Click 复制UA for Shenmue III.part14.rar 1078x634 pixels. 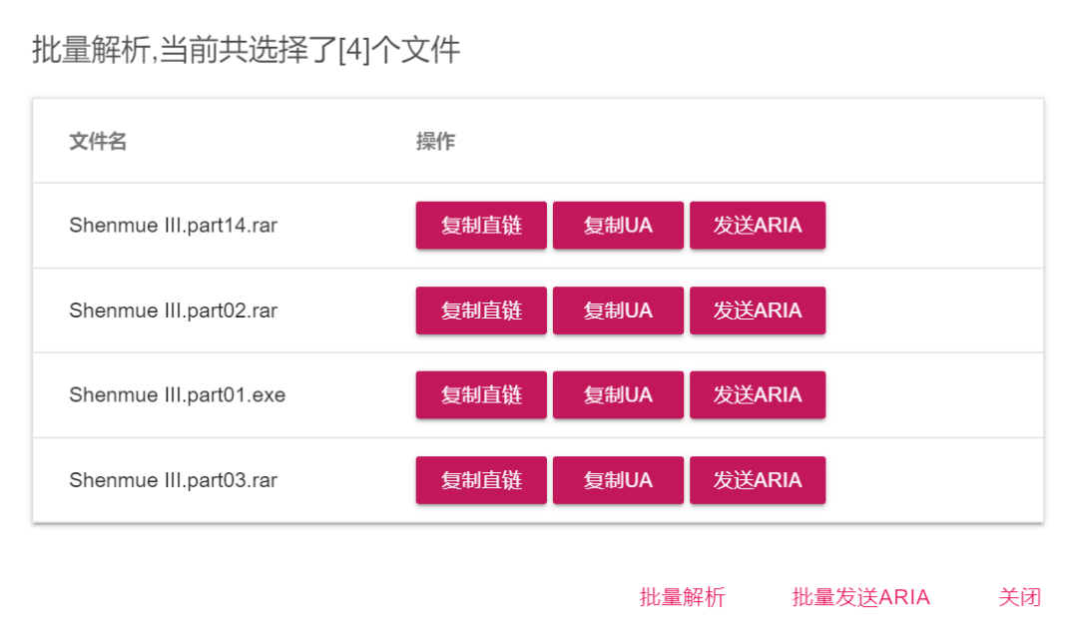point(618,226)
